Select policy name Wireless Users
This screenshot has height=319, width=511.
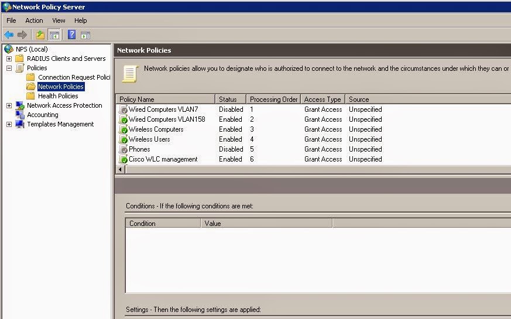click(149, 139)
